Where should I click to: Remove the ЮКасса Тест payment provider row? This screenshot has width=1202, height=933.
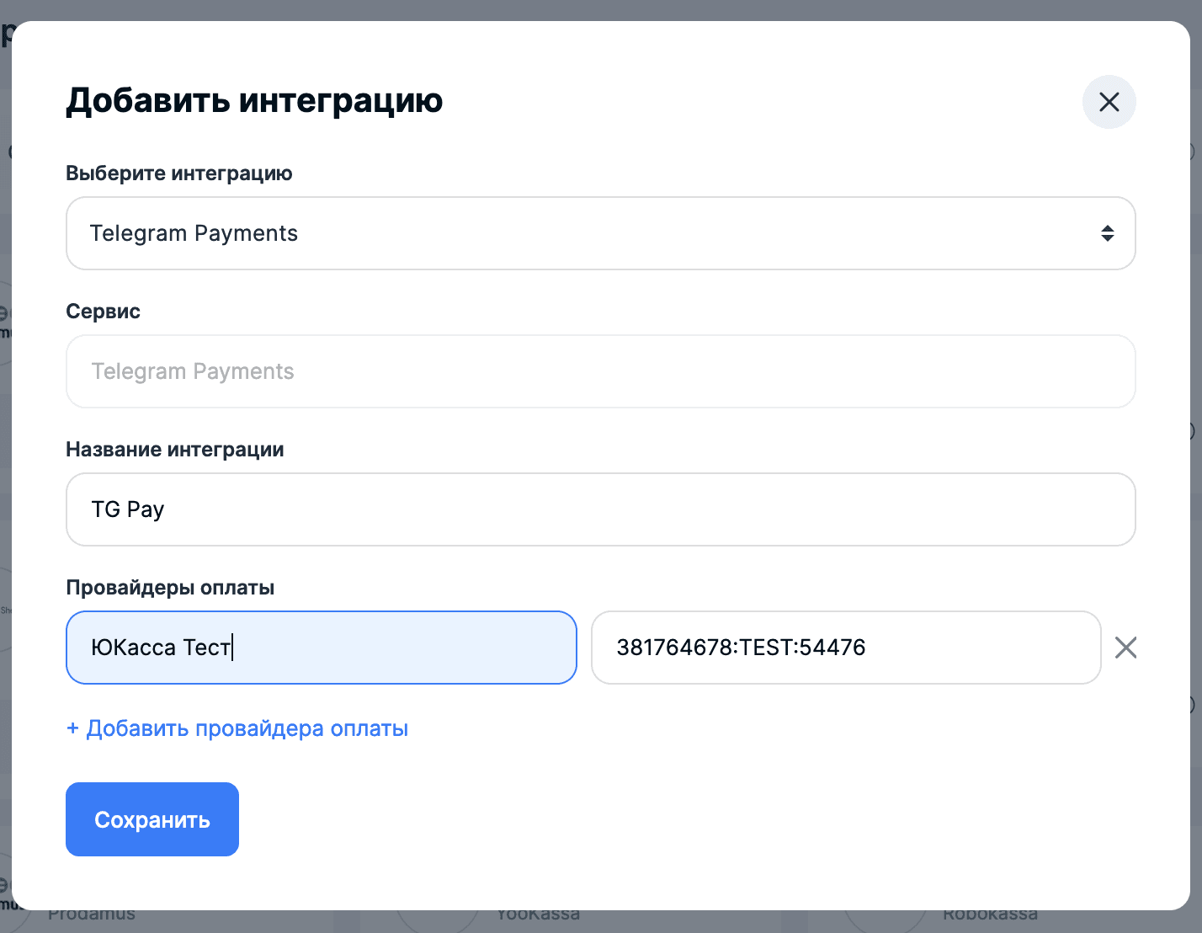pyautogui.click(x=1125, y=648)
